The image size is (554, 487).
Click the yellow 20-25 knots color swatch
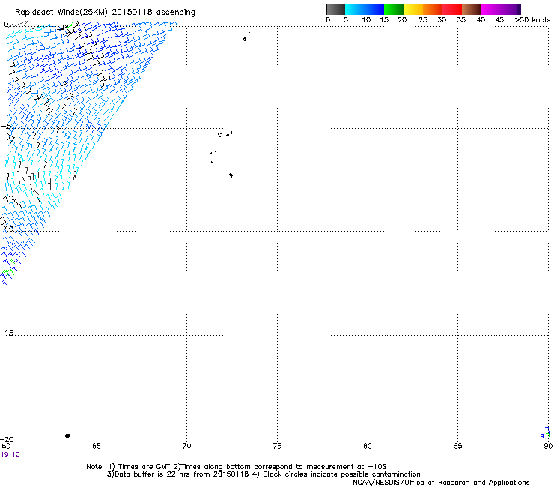coord(413,9)
